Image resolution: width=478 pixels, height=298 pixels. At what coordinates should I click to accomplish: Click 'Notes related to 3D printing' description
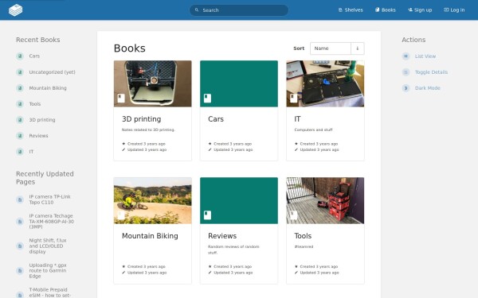pyautogui.click(x=148, y=130)
